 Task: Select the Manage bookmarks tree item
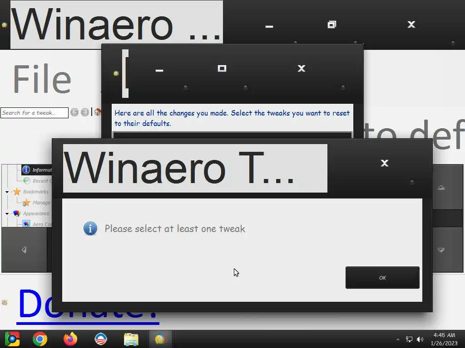(x=41, y=203)
